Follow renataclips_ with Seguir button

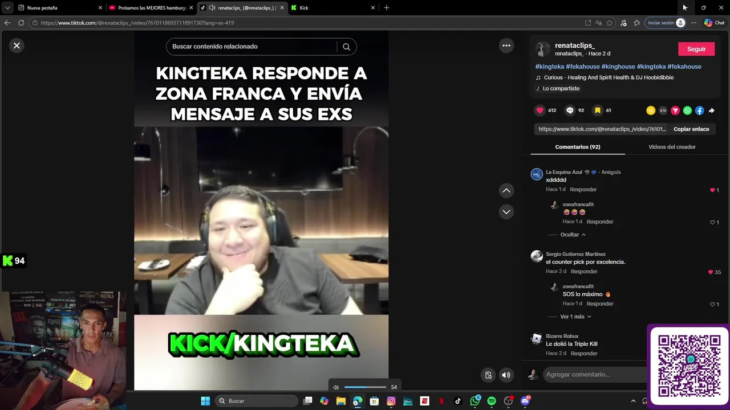pos(696,49)
